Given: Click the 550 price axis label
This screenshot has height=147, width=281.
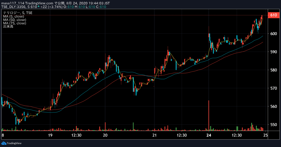Looking at the screenshot, I should (x=274, y=125).
